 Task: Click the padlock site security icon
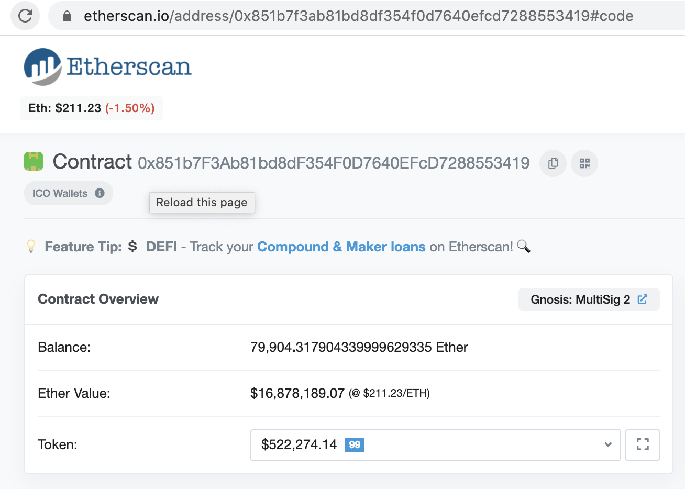(x=67, y=16)
